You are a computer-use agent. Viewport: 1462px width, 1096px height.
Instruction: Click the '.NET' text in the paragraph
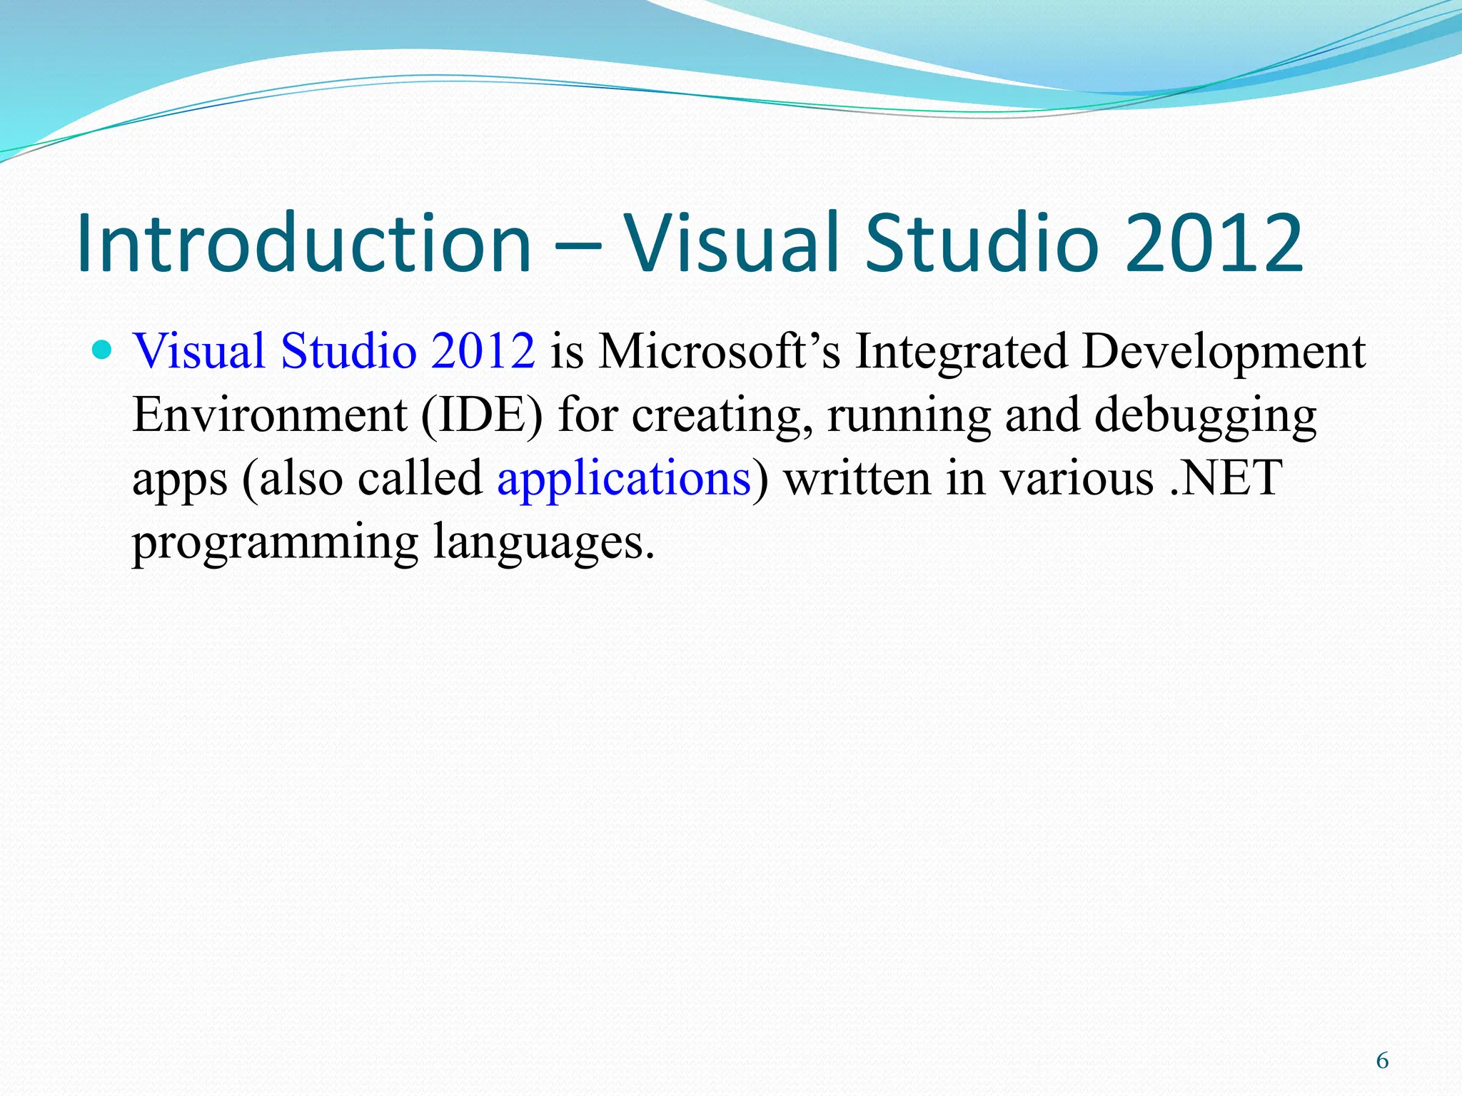pos(1225,478)
